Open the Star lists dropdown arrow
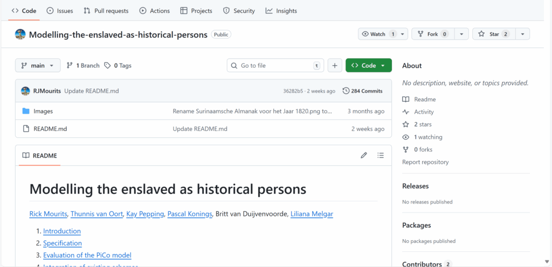The image size is (552, 267). tap(522, 34)
